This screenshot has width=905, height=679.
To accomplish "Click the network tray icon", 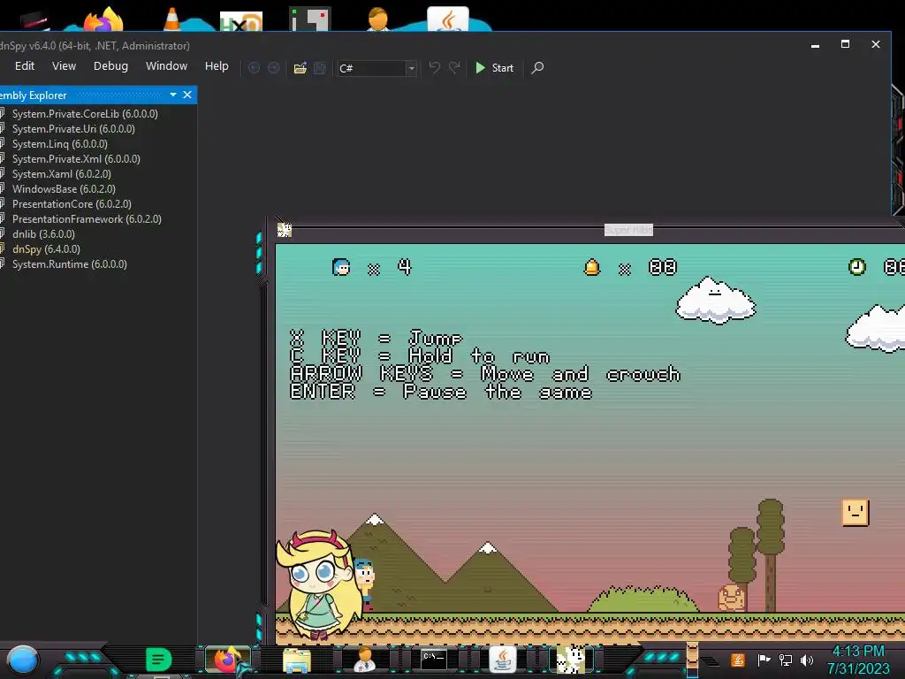I will (x=786, y=660).
